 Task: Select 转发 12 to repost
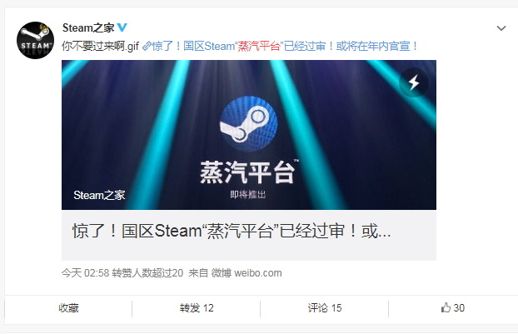click(197, 308)
